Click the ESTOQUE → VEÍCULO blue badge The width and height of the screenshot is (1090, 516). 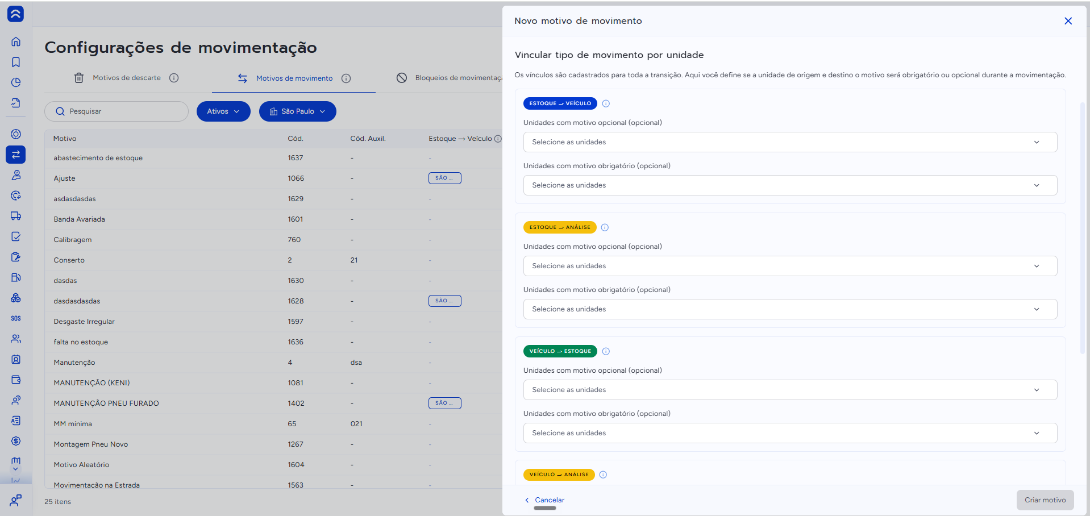click(x=560, y=103)
